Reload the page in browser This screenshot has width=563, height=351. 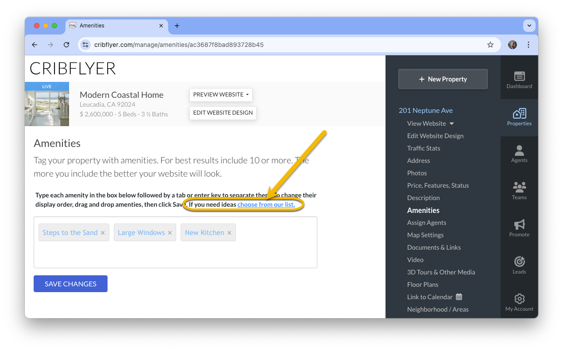click(x=66, y=45)
